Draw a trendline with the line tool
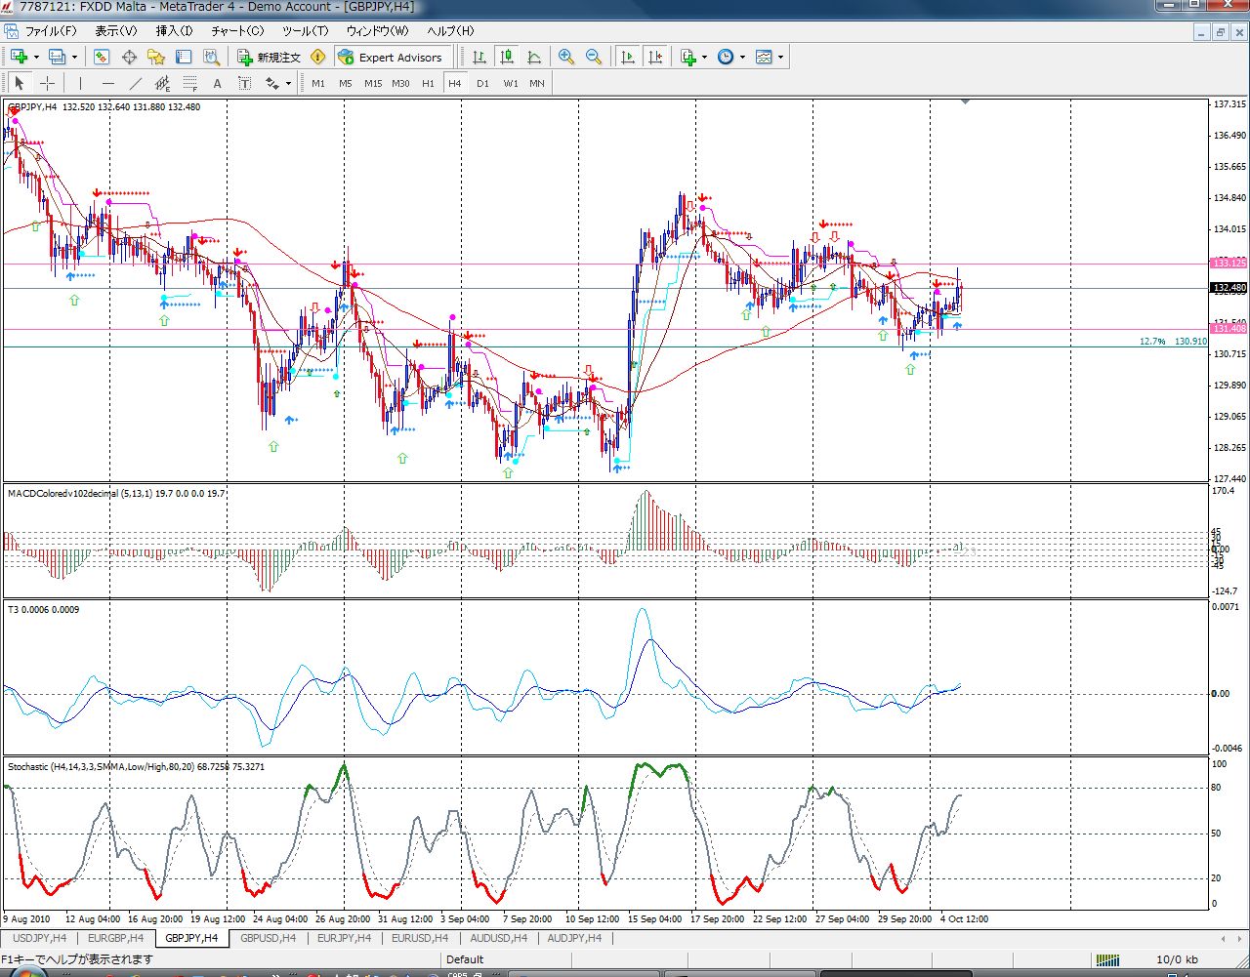The width and height of the screenshot is (1250, 977). [136, 84]
